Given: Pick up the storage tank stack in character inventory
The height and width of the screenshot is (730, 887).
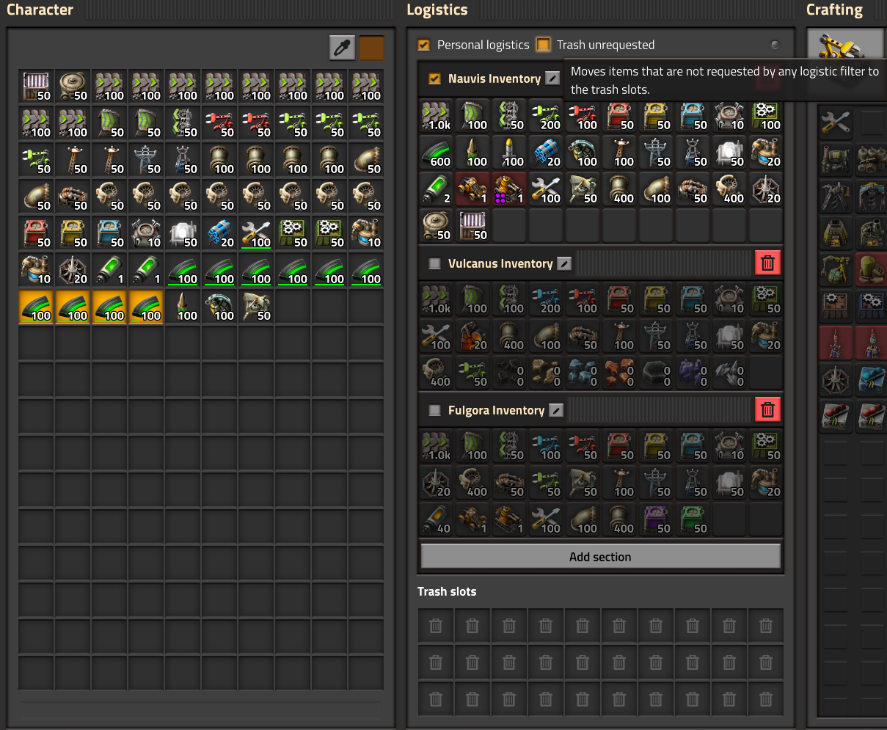Looking at the screenshot, I should [x=73, y=87].
